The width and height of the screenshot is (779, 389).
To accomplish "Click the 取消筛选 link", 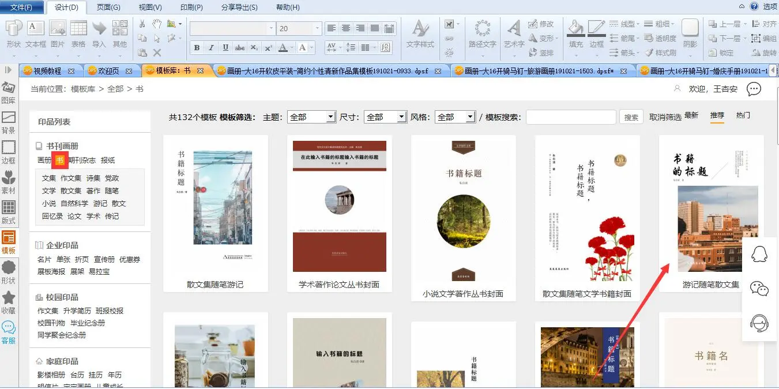I will (665, 117).
